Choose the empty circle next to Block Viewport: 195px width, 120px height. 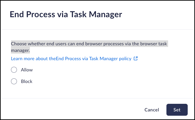tap(14, 81)
